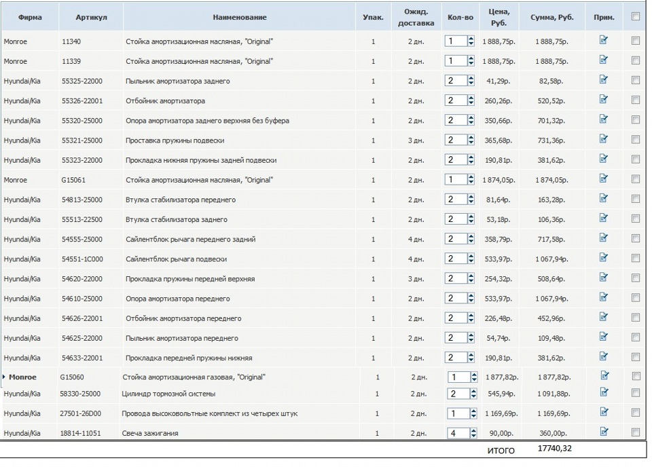Click the note icon on the Свеча зажигания row
The width and height of the screenshot is (652, 467).
(x=604, y=432)
